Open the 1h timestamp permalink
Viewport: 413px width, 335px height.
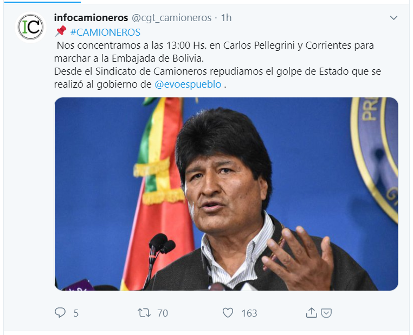(x=226, y=18)
